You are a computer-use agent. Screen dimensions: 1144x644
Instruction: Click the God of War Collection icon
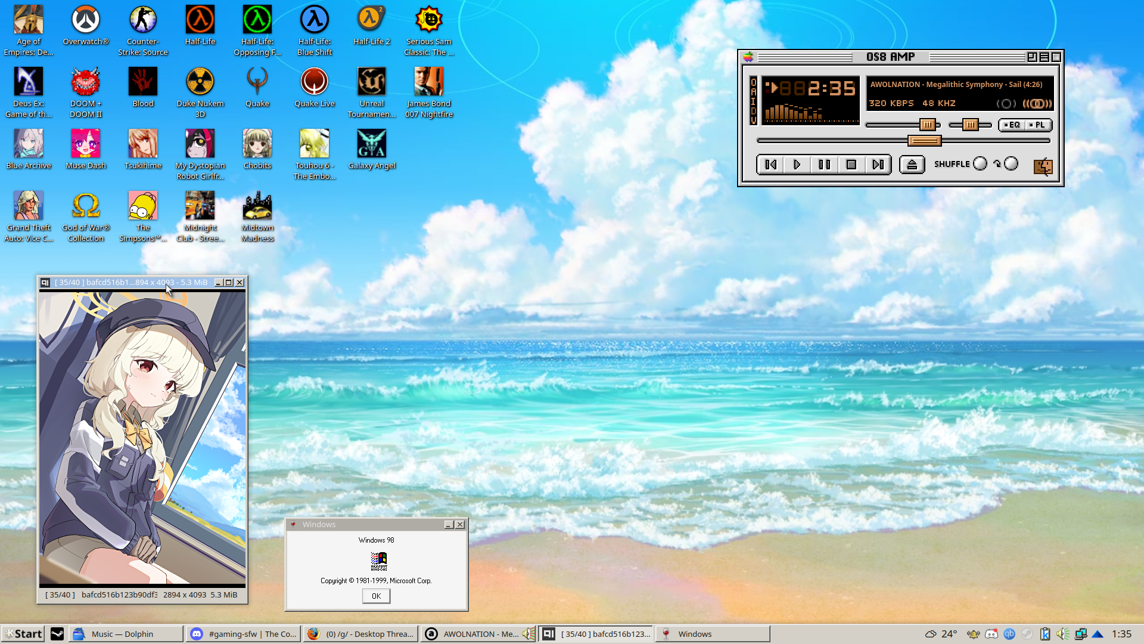coord(86,216)
